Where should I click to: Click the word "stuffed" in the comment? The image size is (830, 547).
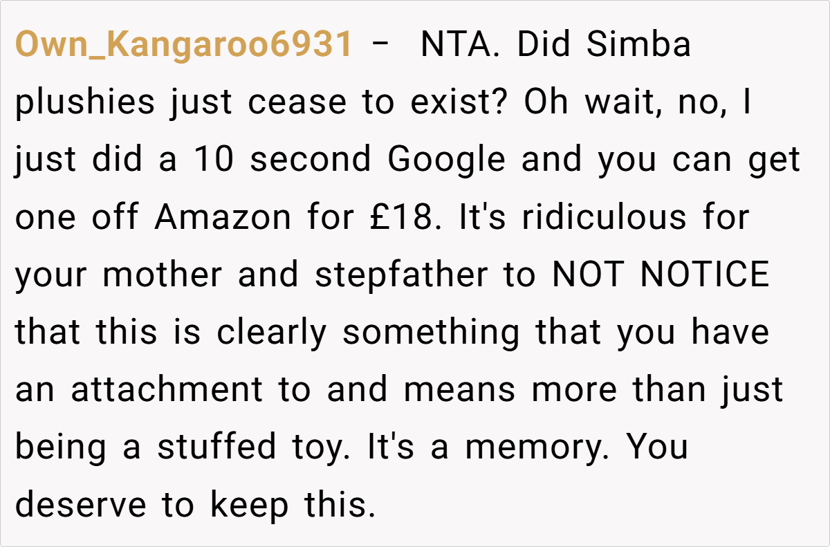tap(216, 447)
